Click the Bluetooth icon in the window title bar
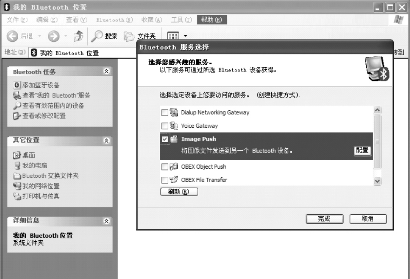The image size is (410, 279). [7, 7]
